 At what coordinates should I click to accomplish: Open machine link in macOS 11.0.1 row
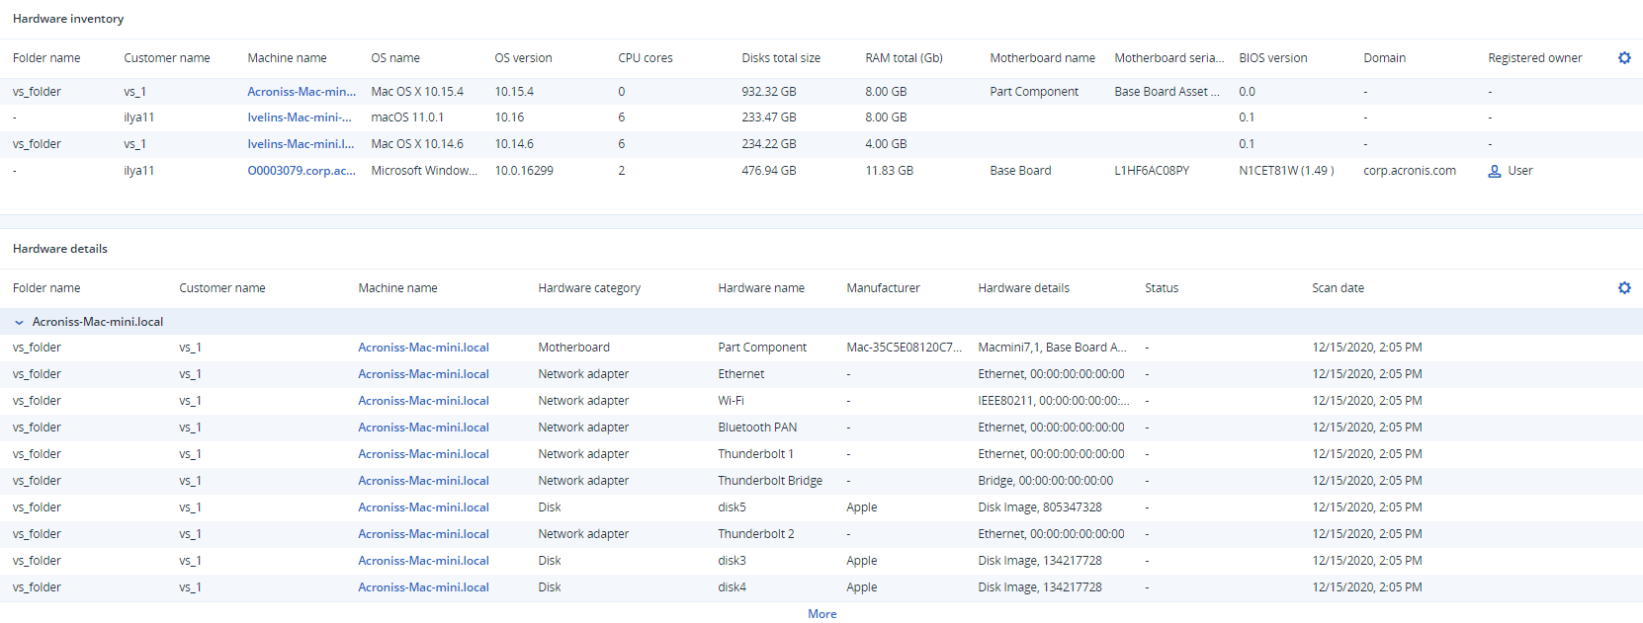pos(299,117)
